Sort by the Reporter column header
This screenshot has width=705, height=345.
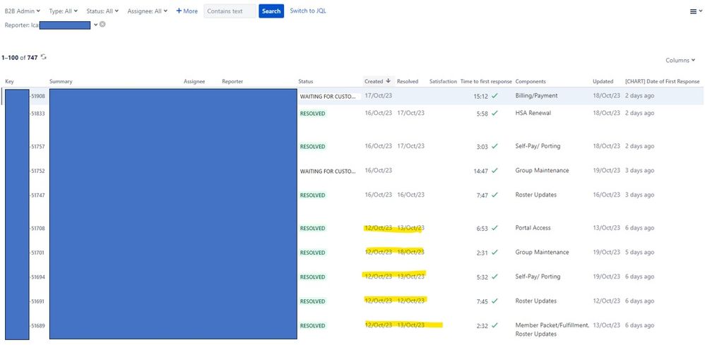(x=232, y=81)
